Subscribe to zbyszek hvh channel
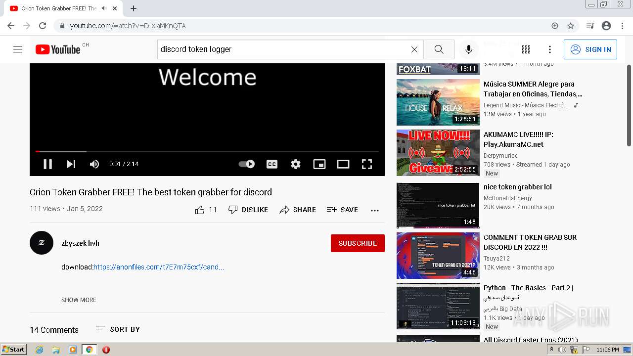 358,243
